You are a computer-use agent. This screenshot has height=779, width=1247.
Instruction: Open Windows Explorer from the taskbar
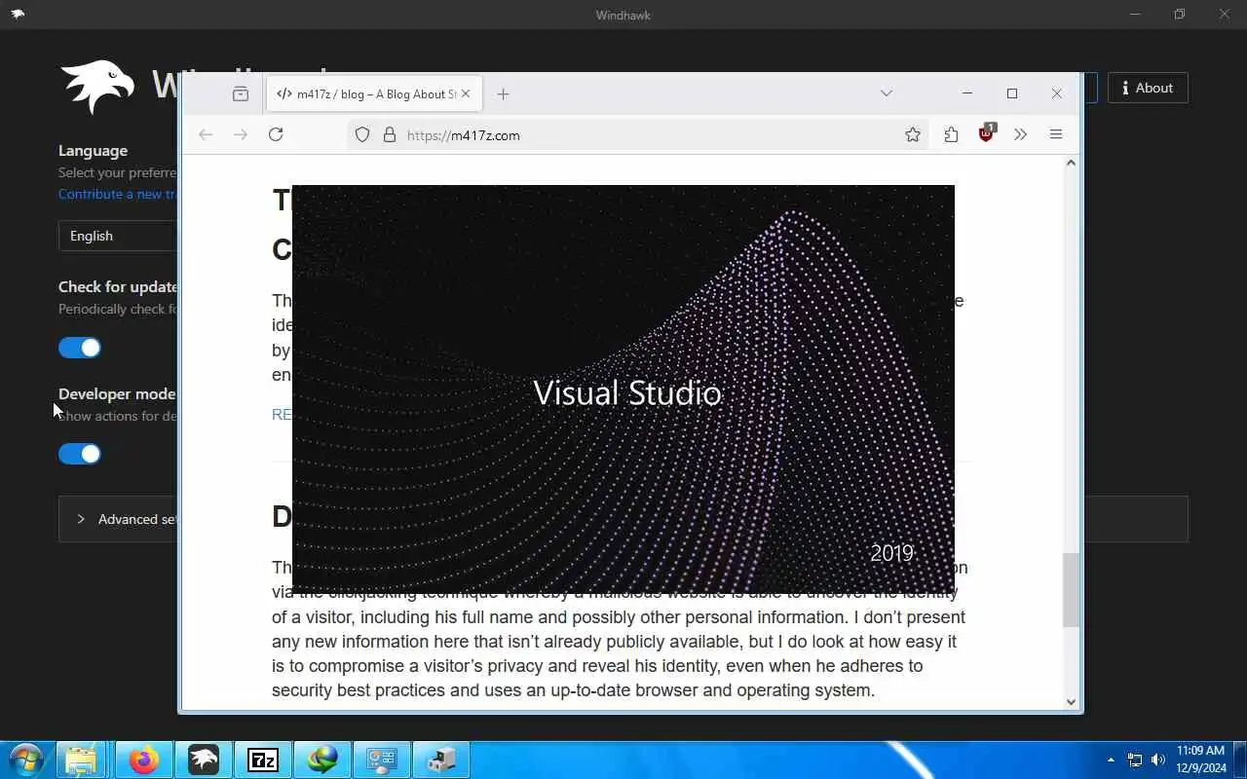click(x=82, y=760)
